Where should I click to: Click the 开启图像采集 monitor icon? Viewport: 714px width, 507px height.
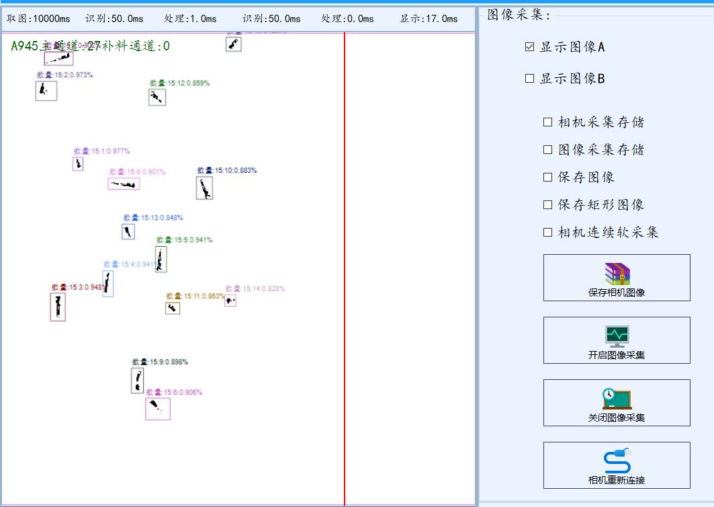[615, 334]
